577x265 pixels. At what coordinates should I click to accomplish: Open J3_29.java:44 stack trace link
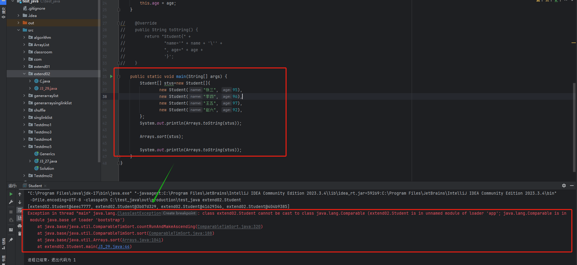(x=114, y=247)
